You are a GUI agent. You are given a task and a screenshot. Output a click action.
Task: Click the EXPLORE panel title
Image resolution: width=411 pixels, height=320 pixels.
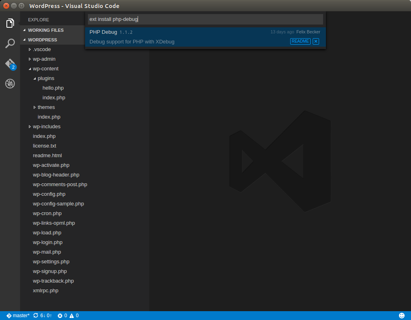(39, 20)
